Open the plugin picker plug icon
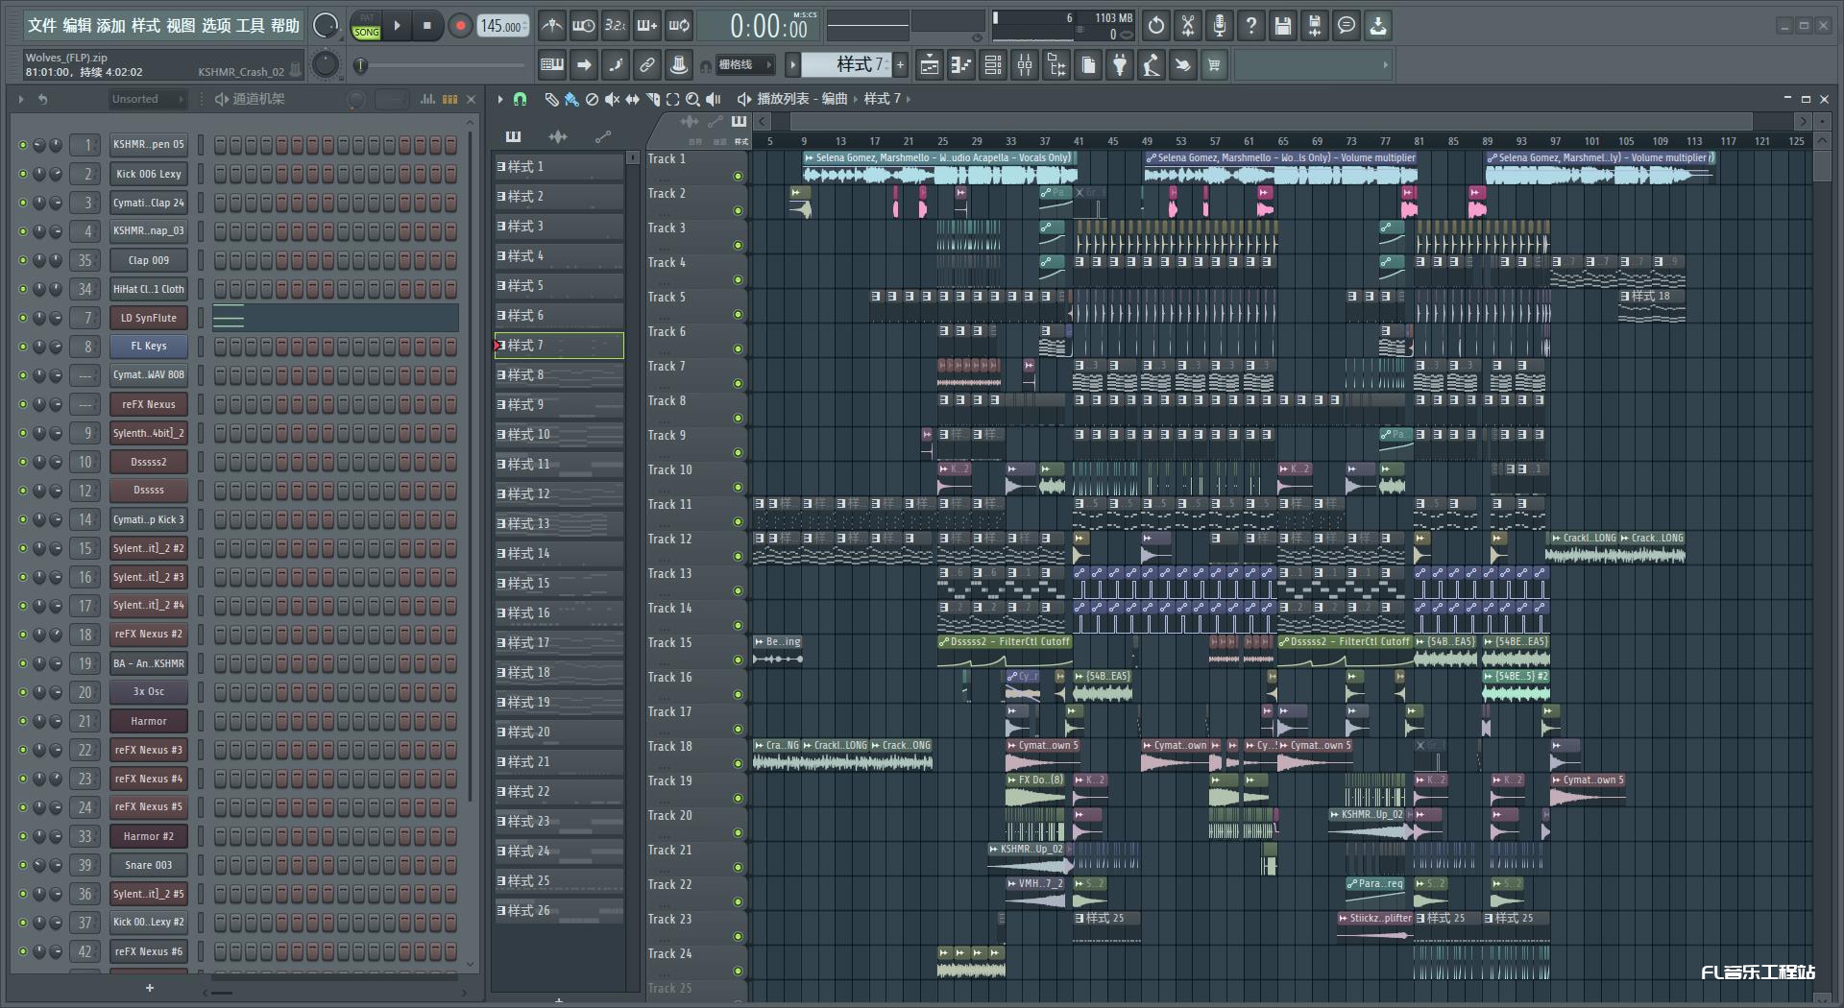 click(1120, 65)
